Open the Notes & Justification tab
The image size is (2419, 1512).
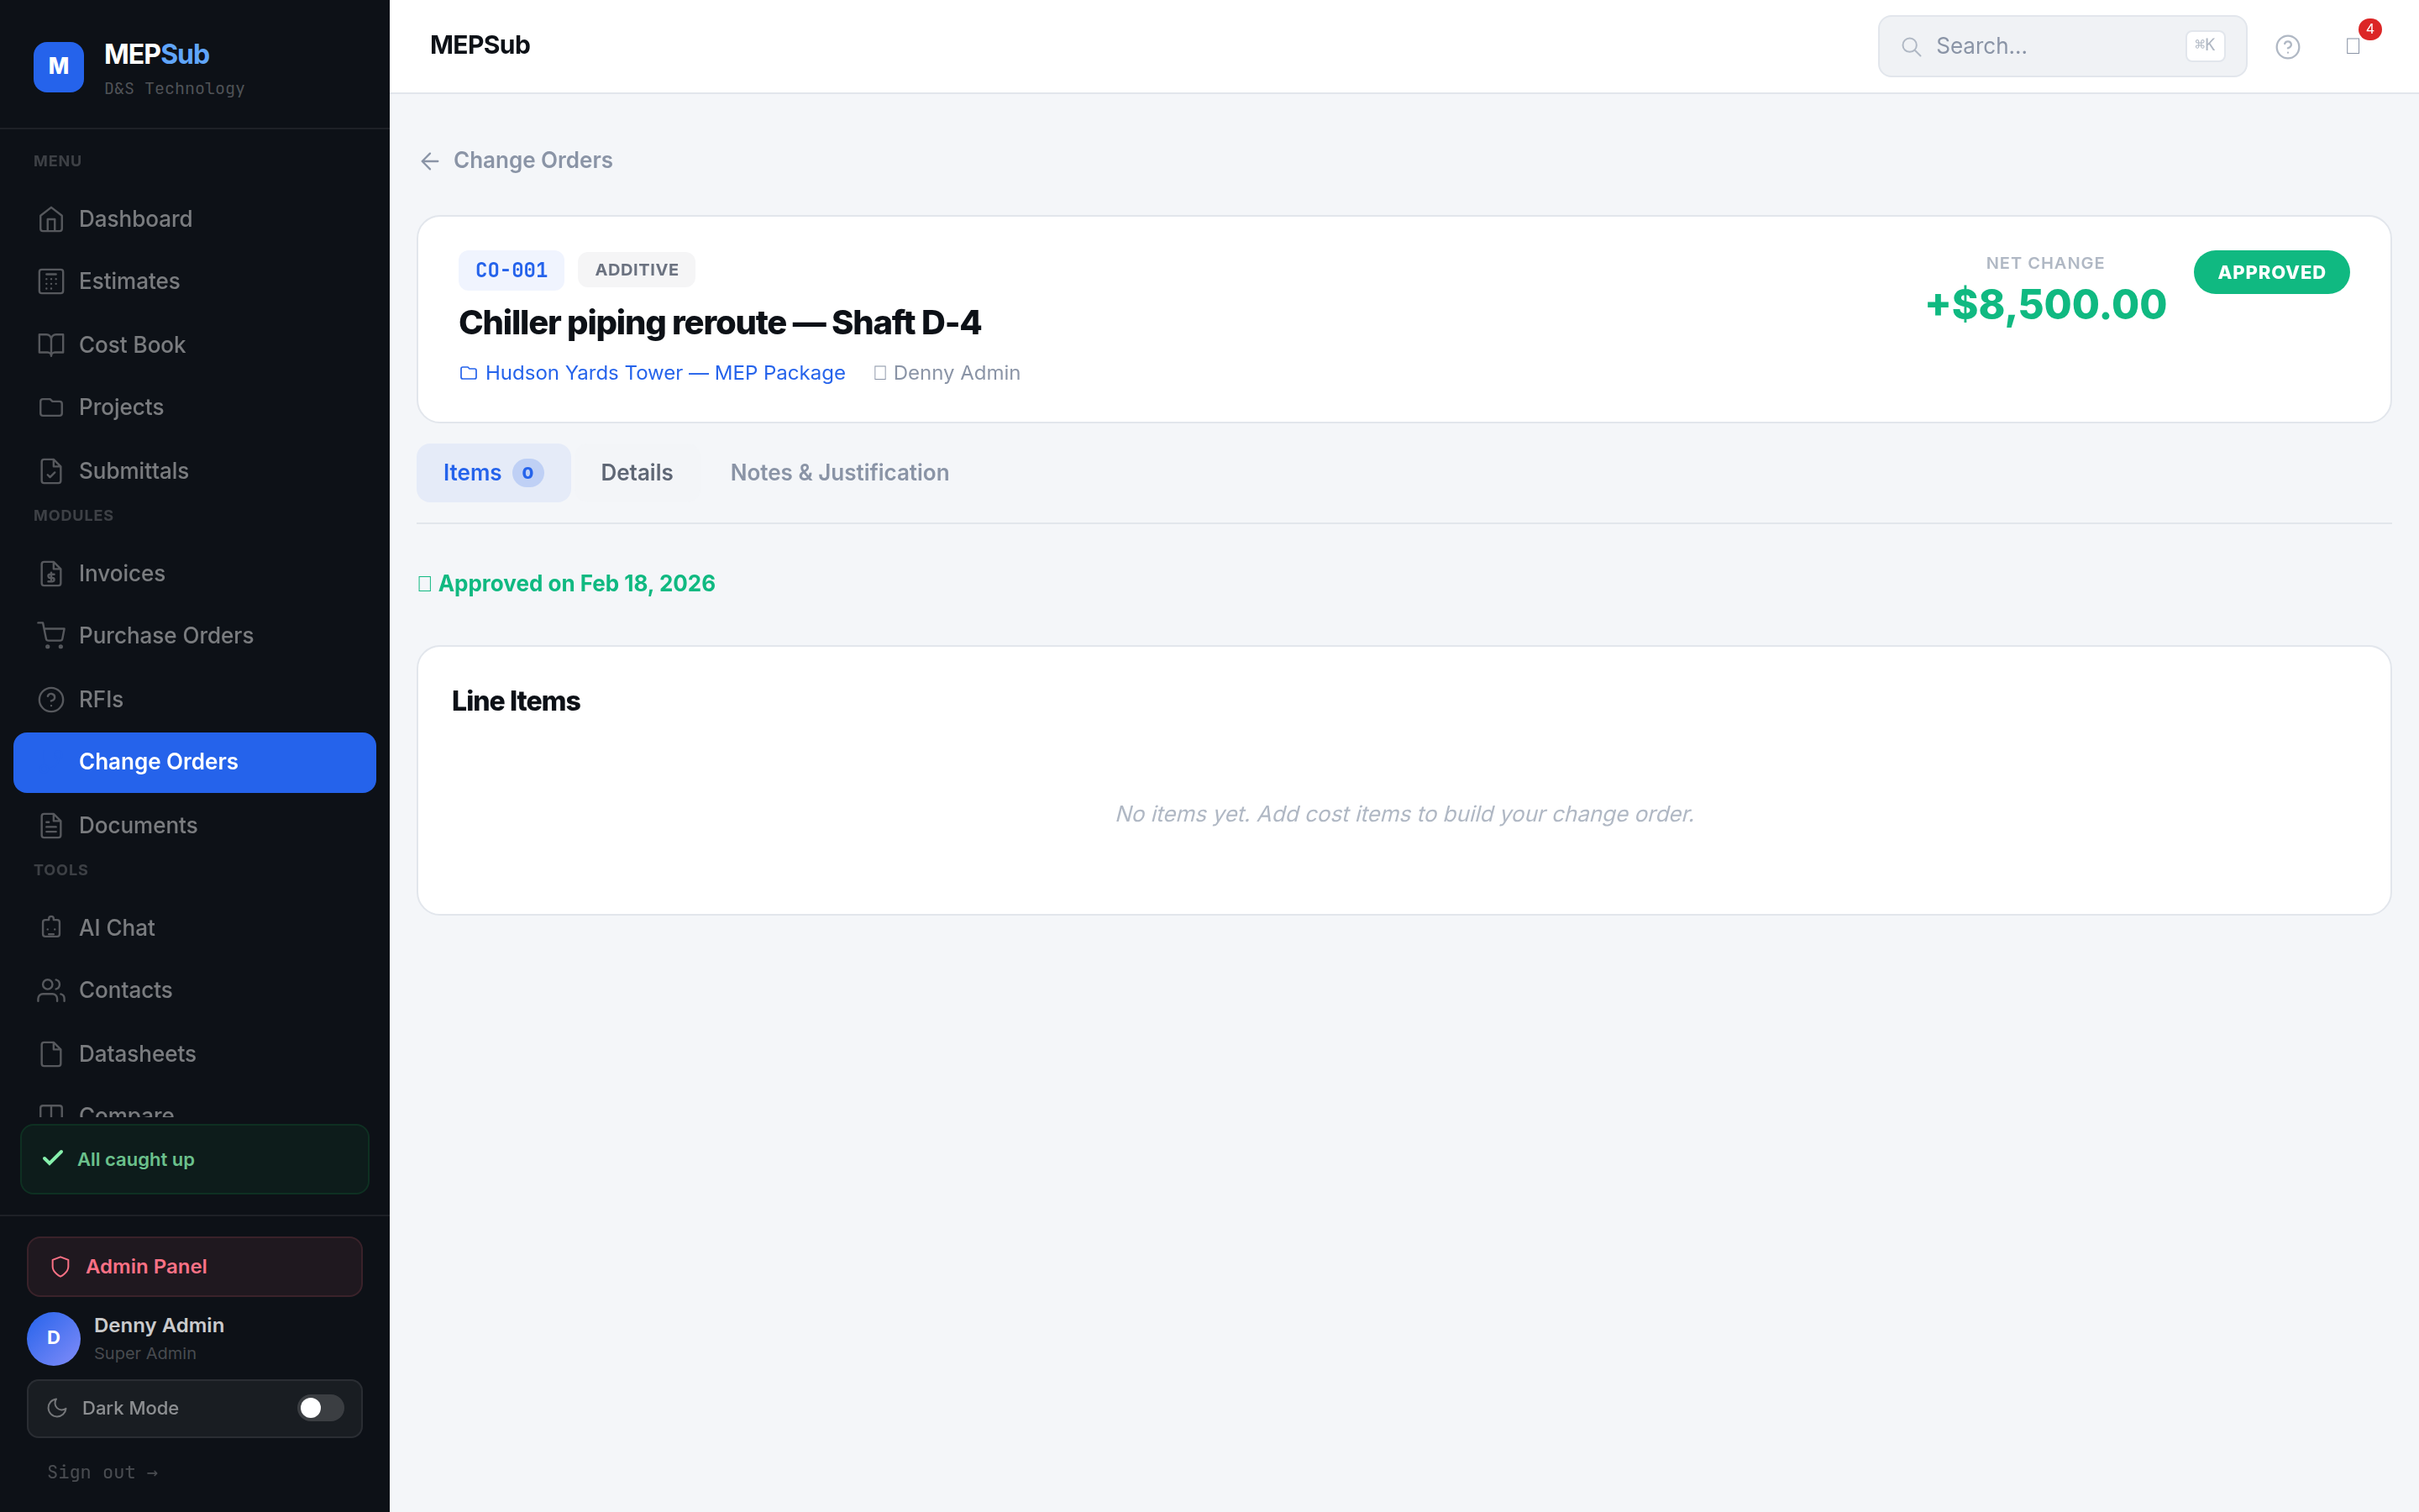(840, 473)
